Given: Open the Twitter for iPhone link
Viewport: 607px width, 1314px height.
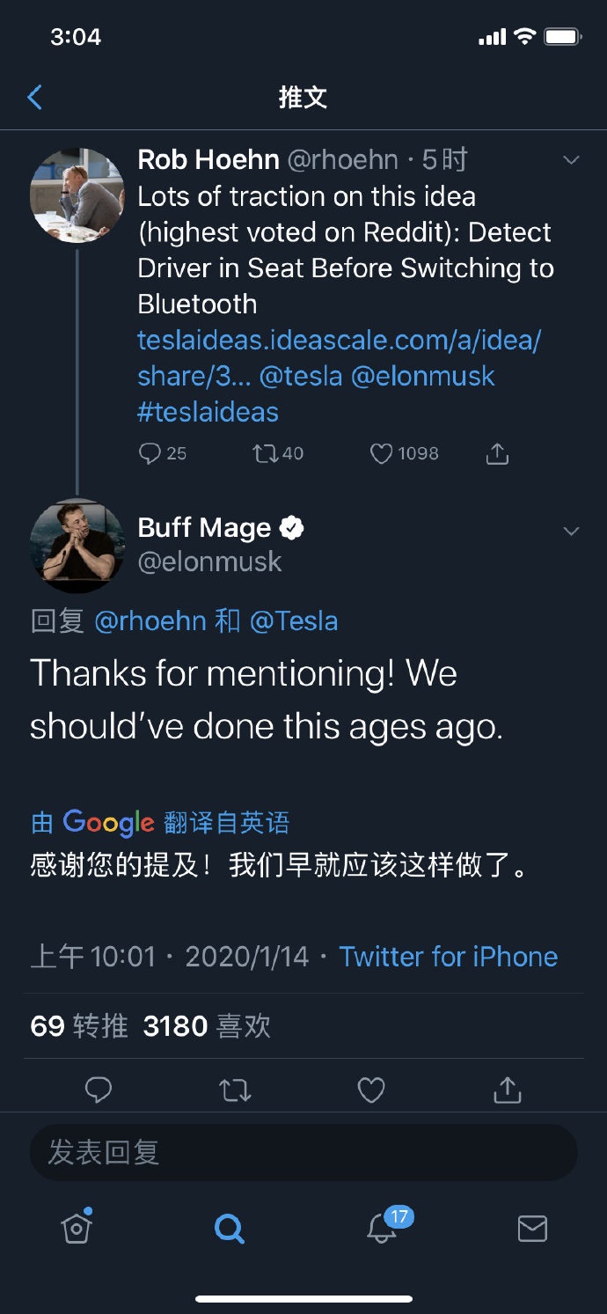Looking at the screenshot, I should click(x=449, y=957).
